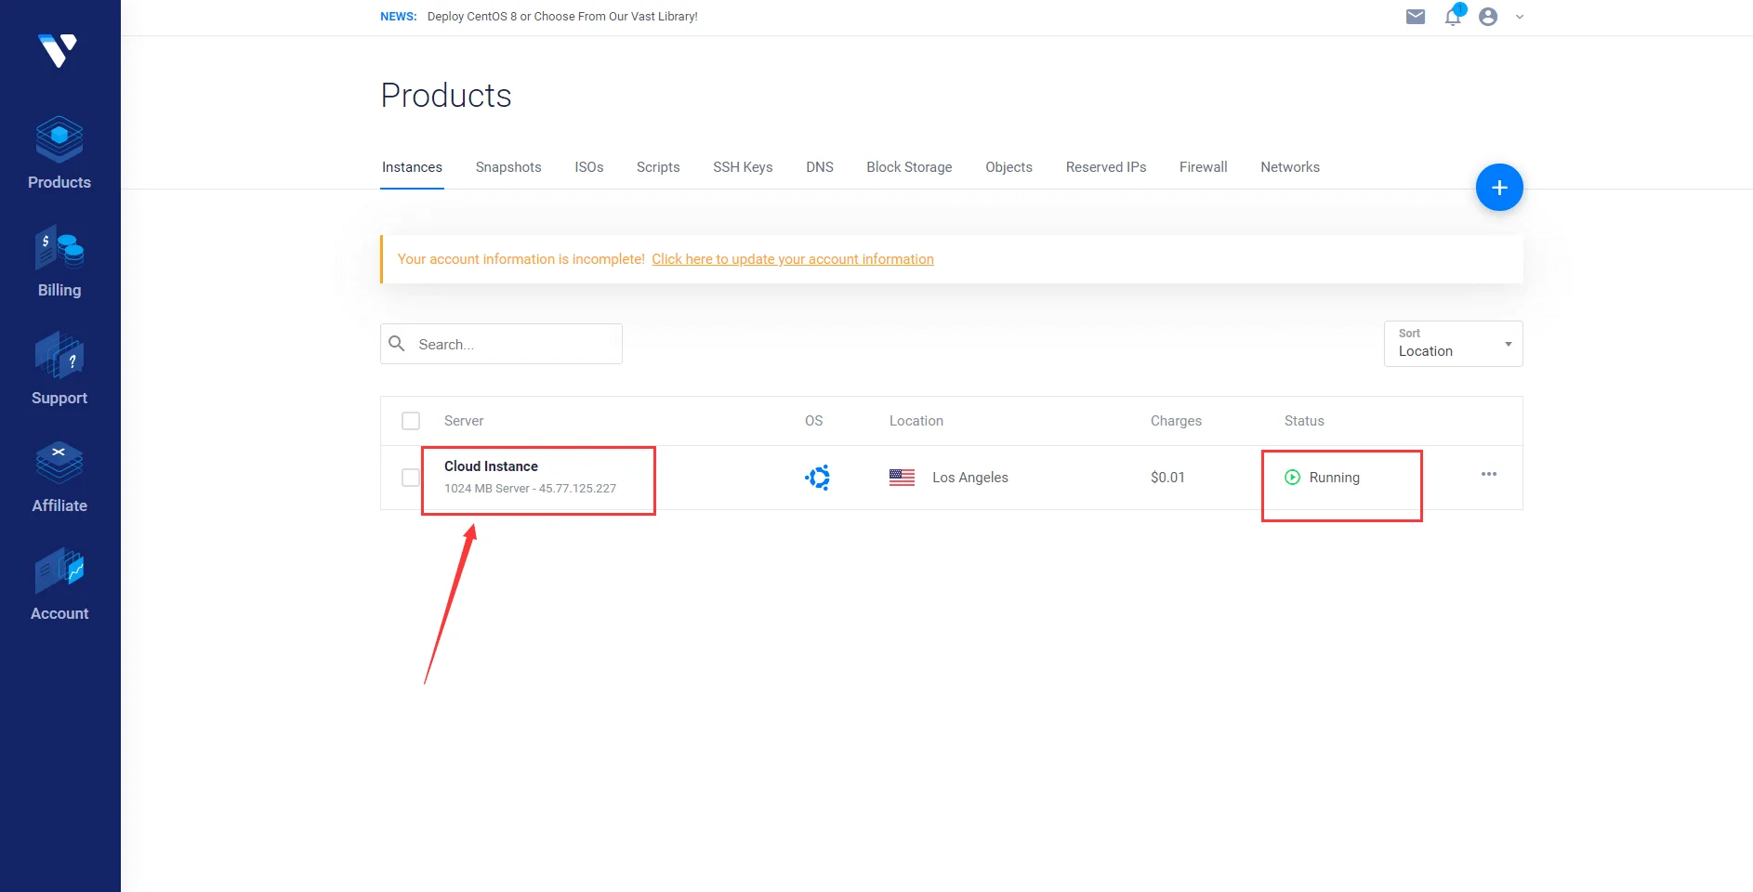Click the CentOS 8 news announcement
The image size is (1753, 892).
point(562,17)
